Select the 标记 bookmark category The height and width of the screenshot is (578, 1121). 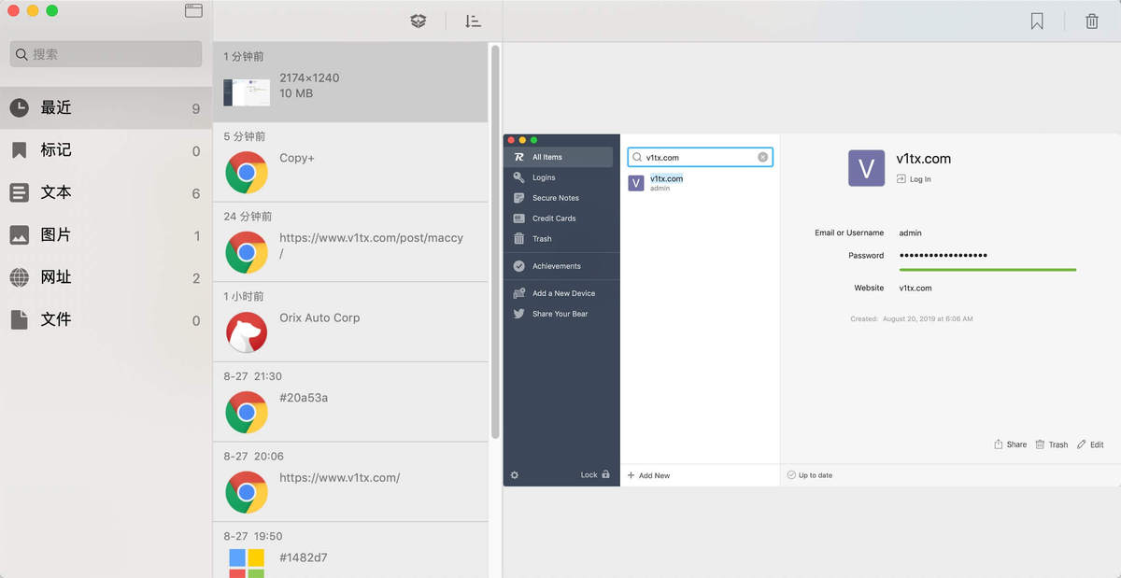click(106, 150)
